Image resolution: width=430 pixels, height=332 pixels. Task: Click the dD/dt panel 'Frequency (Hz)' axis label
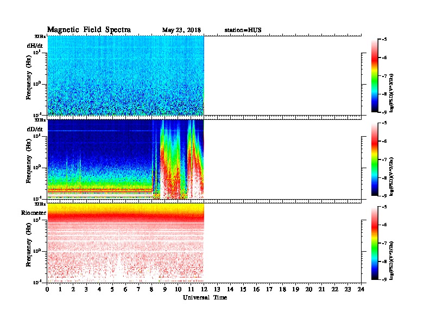[29, 161]
